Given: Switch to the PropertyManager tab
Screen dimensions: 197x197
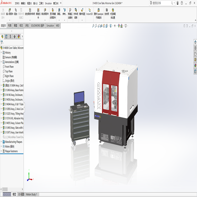Looking at the screenshot, I should (x=6, y=37).
